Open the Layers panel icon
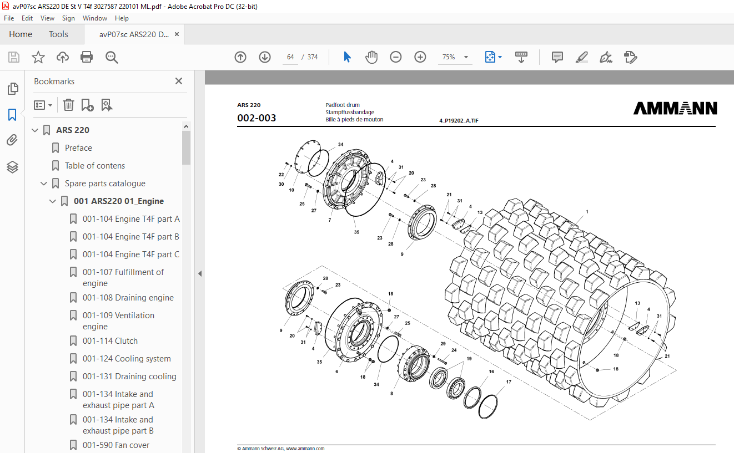 (12, 167)
